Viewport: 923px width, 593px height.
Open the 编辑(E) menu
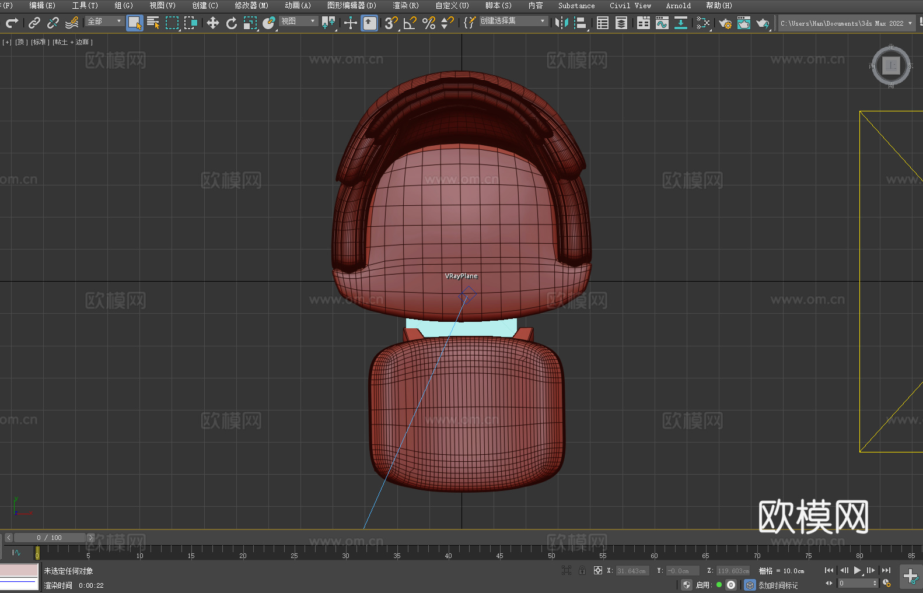coord(42,5)
